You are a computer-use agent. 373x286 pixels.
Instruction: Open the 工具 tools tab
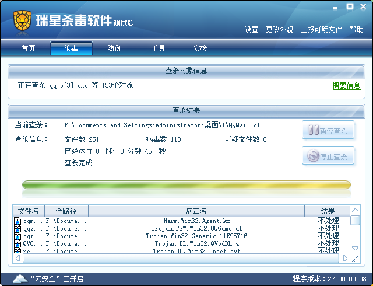(158, 48)
